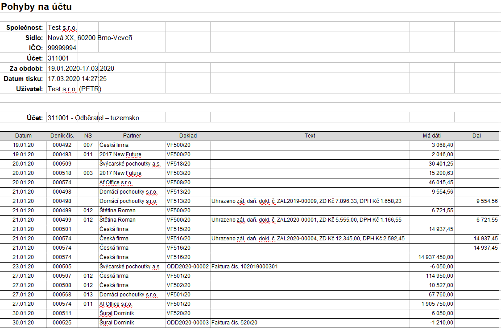Click the user cell Test s.r.o. (PETR)
The image size is (501, 328).
point(75,89)
